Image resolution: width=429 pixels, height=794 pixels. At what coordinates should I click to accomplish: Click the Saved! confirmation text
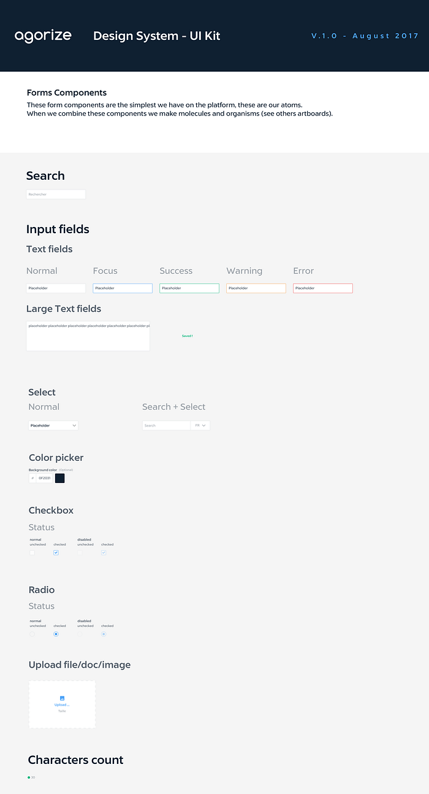pos(188,336)
